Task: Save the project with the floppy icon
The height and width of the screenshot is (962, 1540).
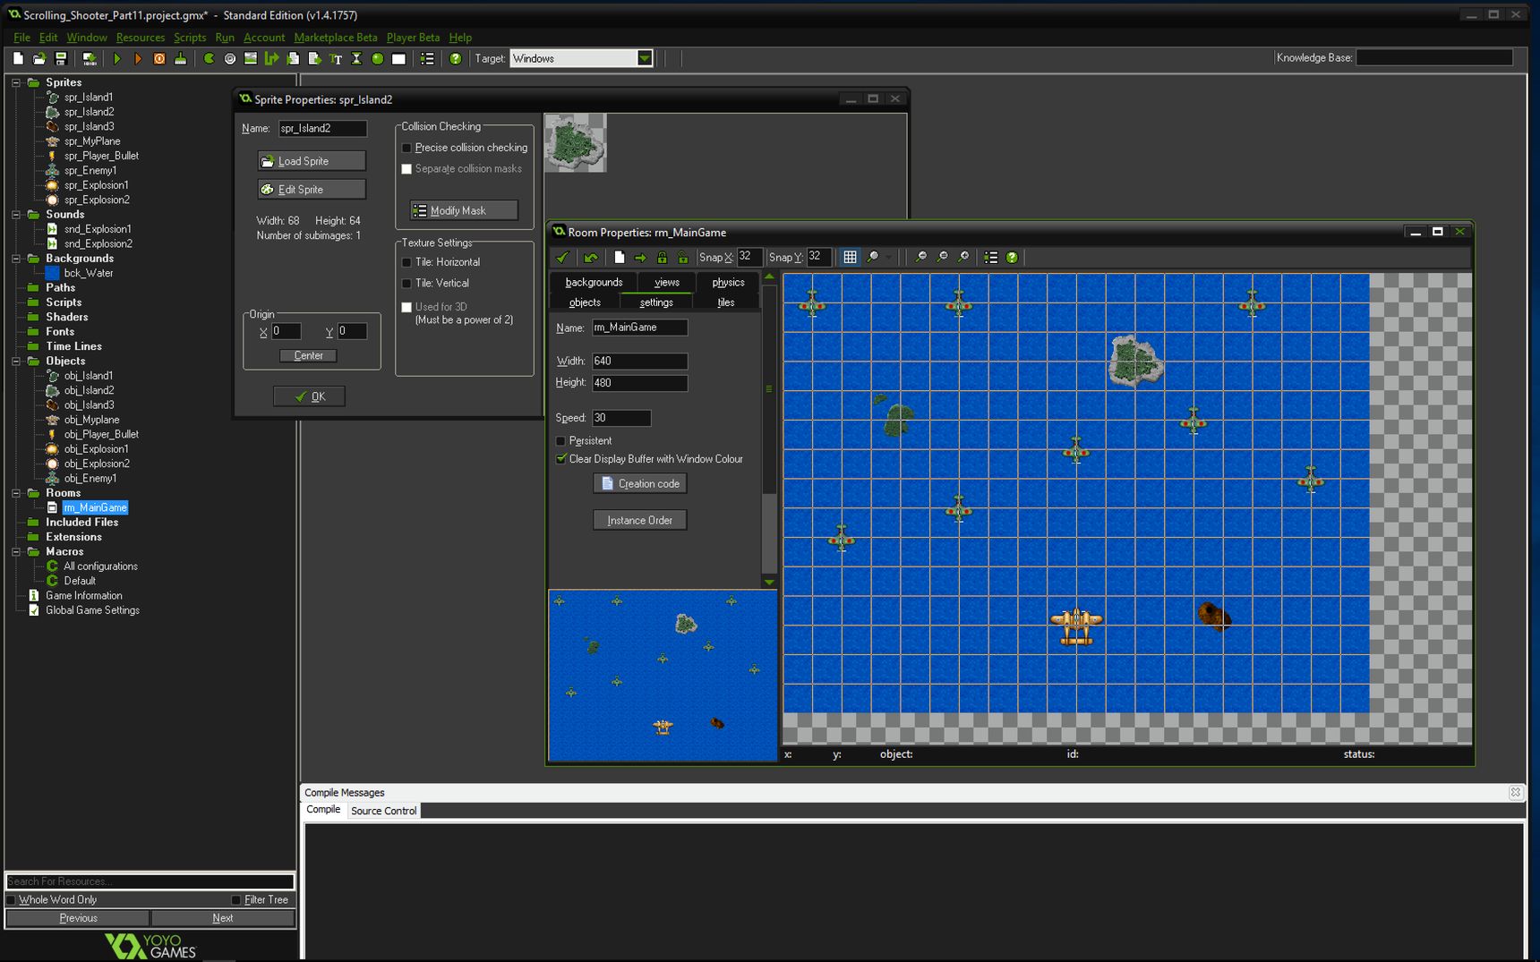Action: point(61,58)
